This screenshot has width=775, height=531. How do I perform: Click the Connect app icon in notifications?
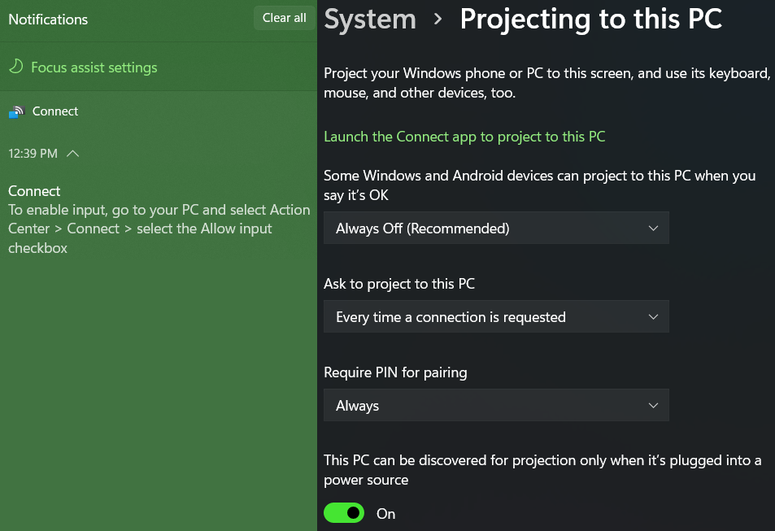click(16, 111)
